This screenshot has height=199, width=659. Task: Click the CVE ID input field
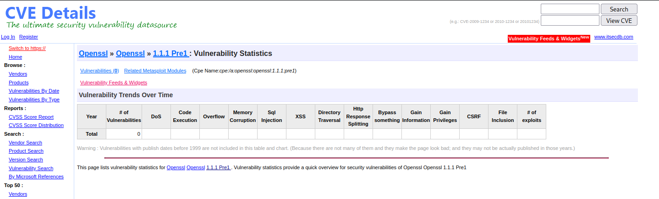(x=570, y=21)
